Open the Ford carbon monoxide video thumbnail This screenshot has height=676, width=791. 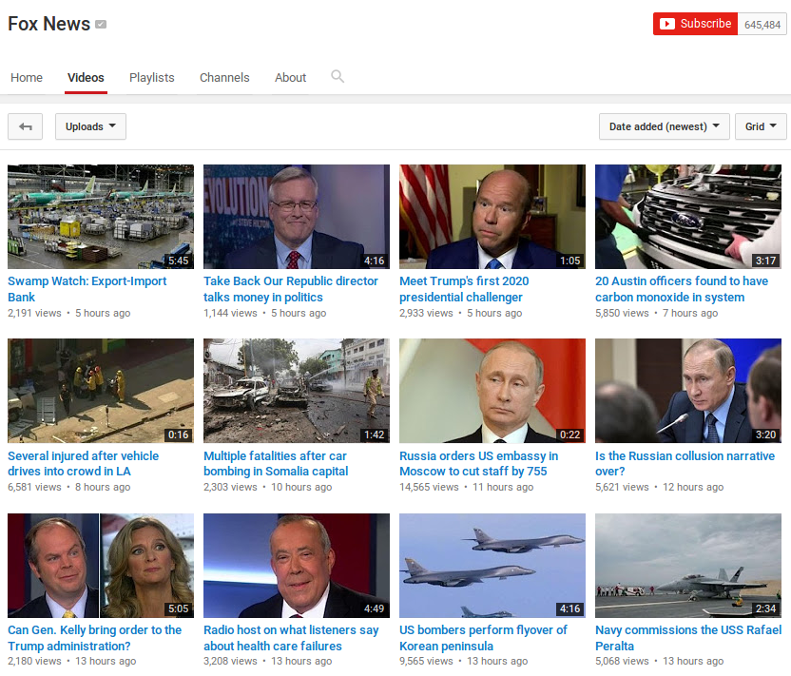[x=688, y=217]
